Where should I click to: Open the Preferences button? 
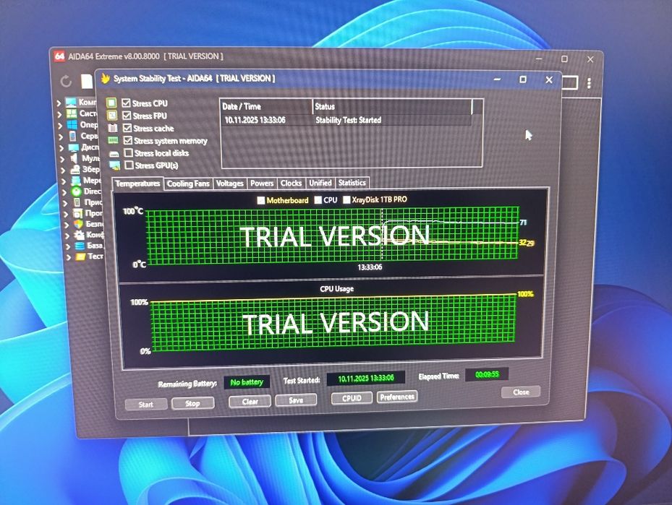(397, 397)
